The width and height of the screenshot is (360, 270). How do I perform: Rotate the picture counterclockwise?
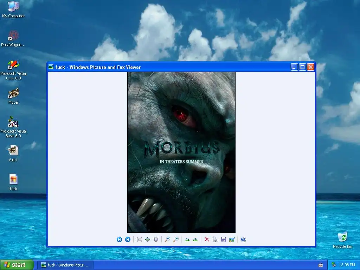[195, 239]
